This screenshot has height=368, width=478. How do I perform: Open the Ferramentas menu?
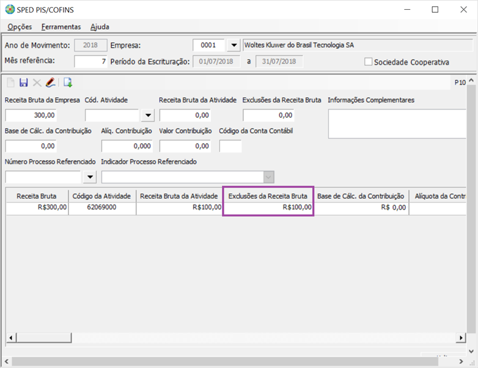tap(61, 27)
